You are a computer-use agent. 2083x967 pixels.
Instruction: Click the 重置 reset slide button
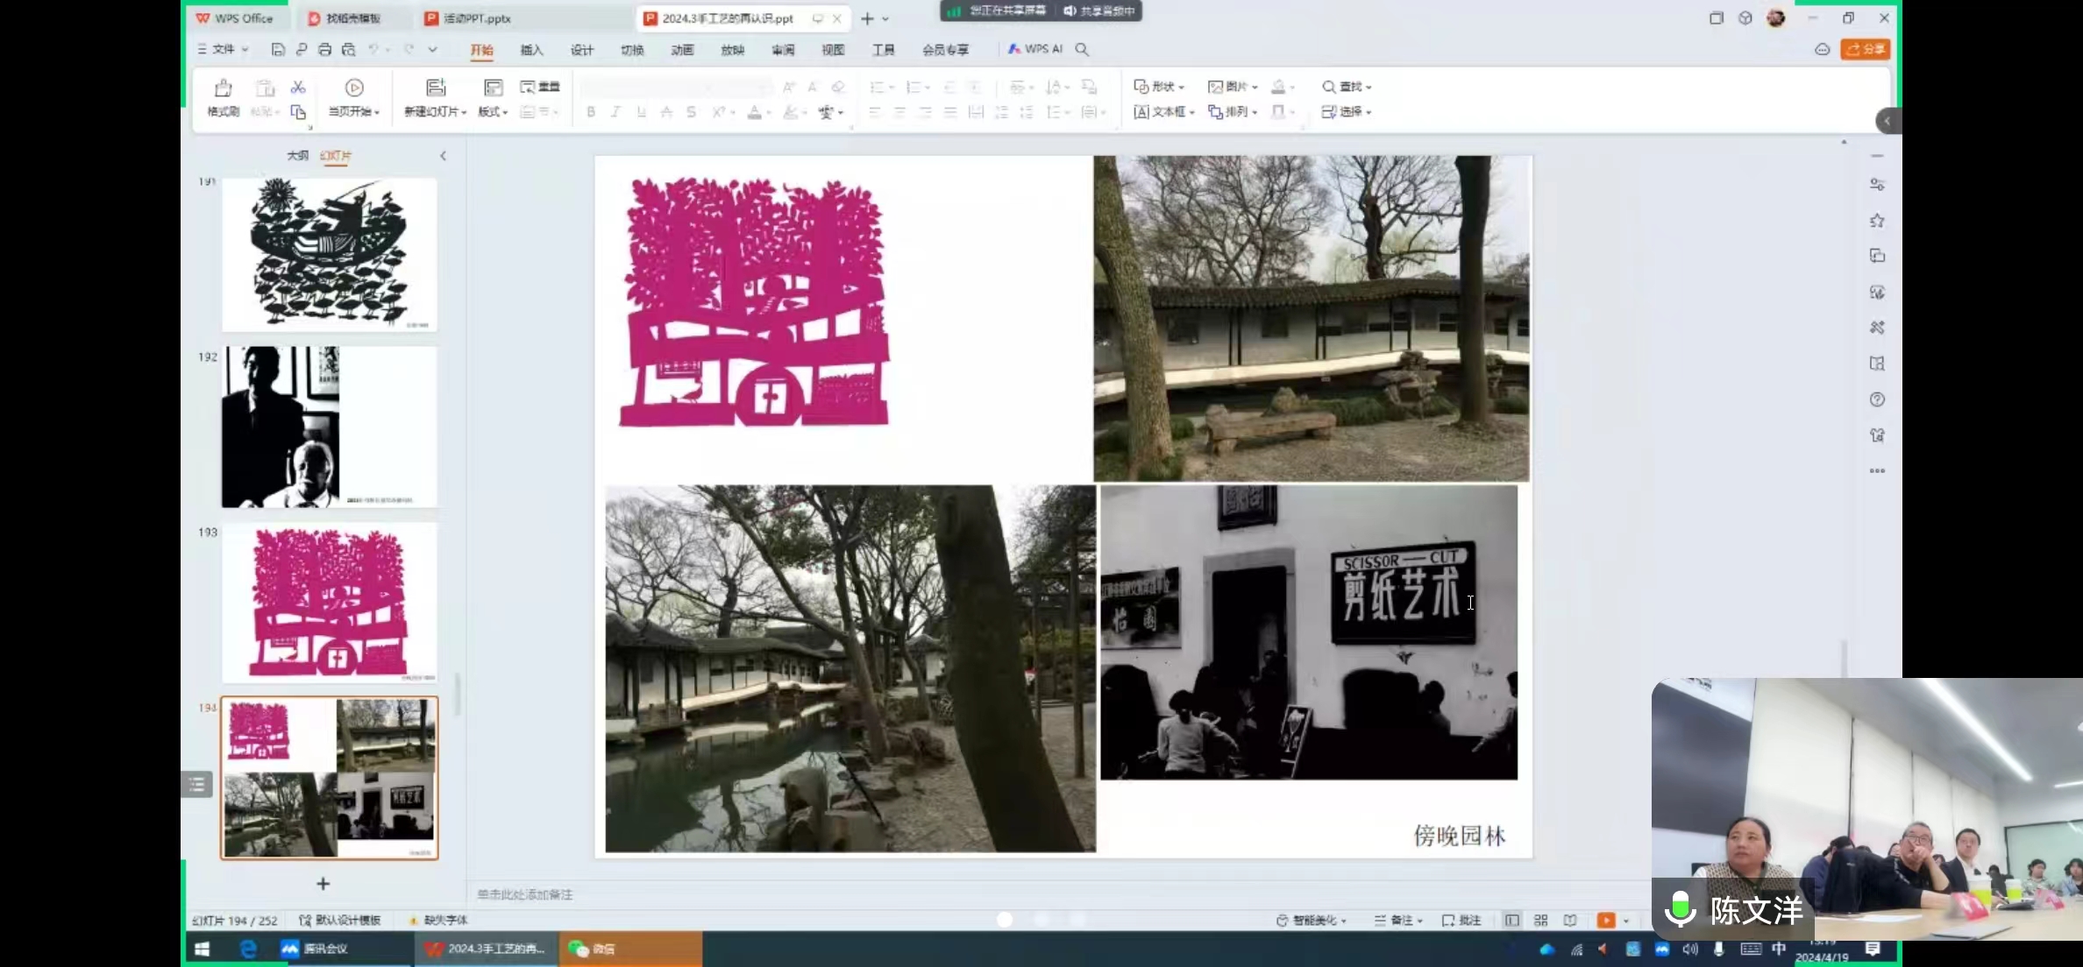pos(540,87)
